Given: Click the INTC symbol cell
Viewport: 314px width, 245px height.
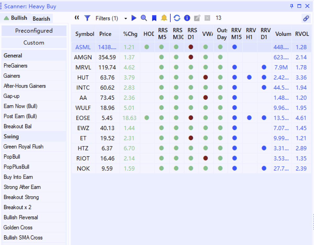Looking at the screenshot, I should (x=84, y=88).
